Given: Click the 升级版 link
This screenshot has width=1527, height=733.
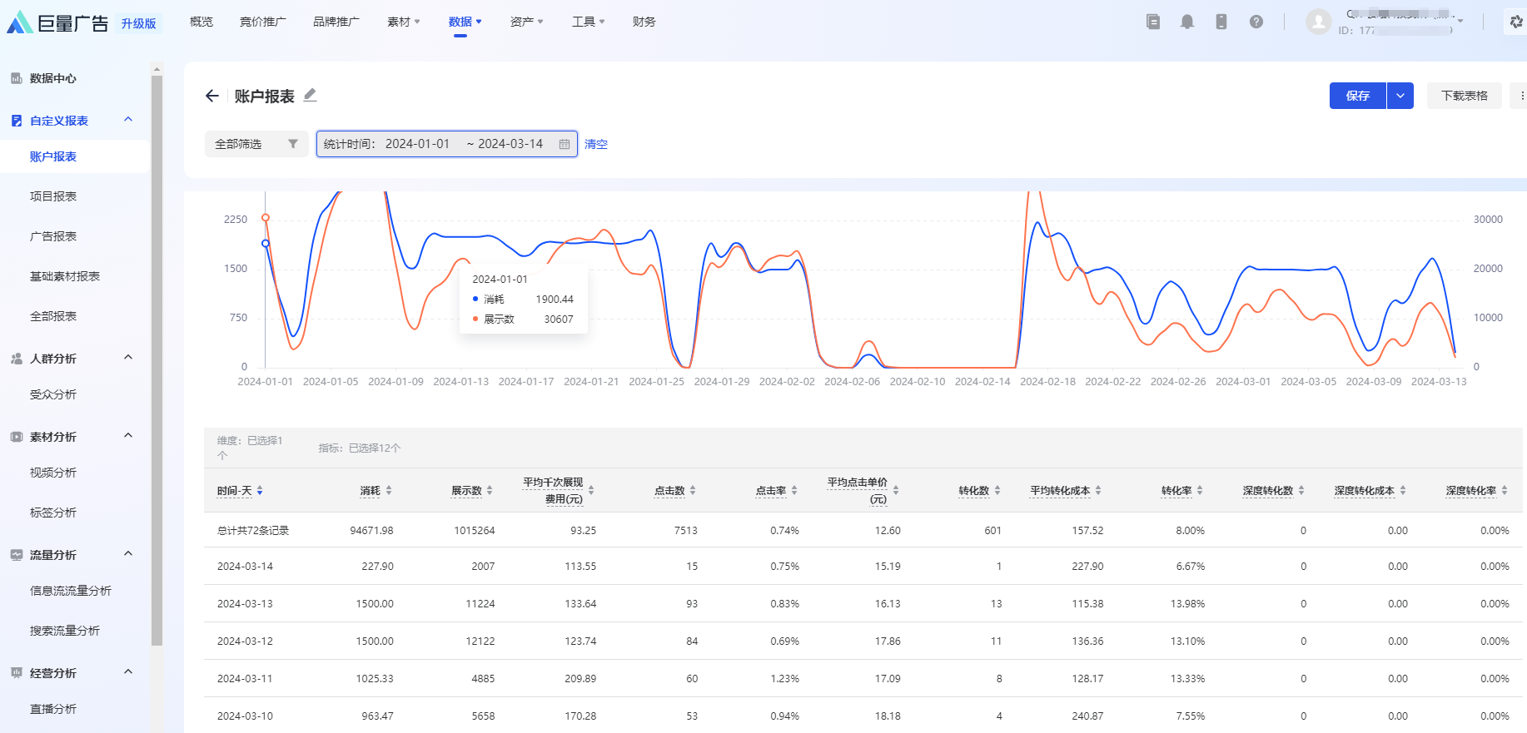Looking at the screenshot, I should point(139,24).
